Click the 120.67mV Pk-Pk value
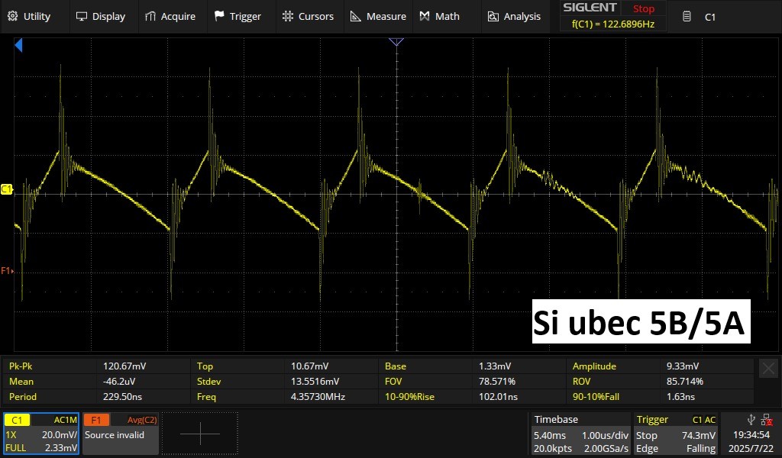Image resolution: width=782 pixels, height=458 pixels. click(x=124, y=366)
